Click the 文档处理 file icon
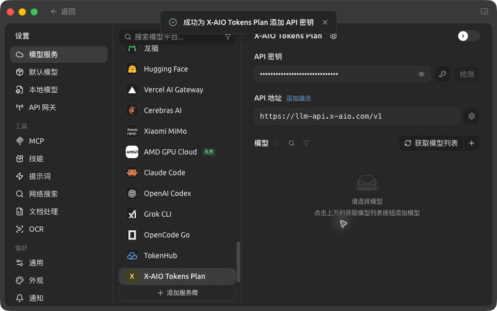497x311 pixels. (20, 211)
